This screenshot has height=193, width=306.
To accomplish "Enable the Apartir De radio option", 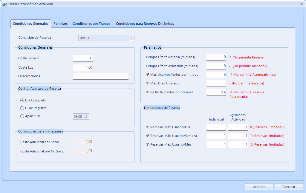I will point(22,116).
